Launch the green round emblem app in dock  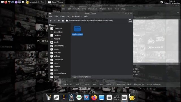(x=79, y=97)
